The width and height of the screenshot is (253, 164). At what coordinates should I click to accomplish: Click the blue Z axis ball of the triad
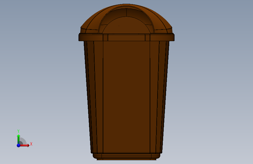click(19, 145)
